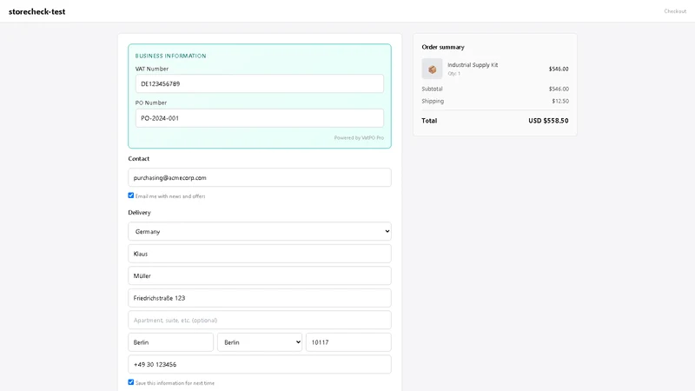Click the postal code field 10117
This screenshot has height=391, width=695.
(x=348, y=342)
